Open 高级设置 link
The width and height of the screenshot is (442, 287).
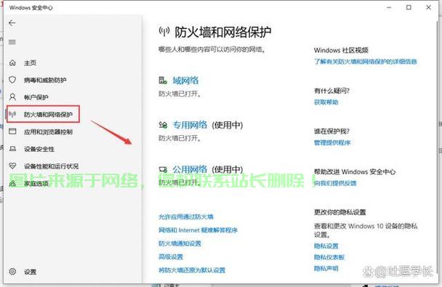171,256
